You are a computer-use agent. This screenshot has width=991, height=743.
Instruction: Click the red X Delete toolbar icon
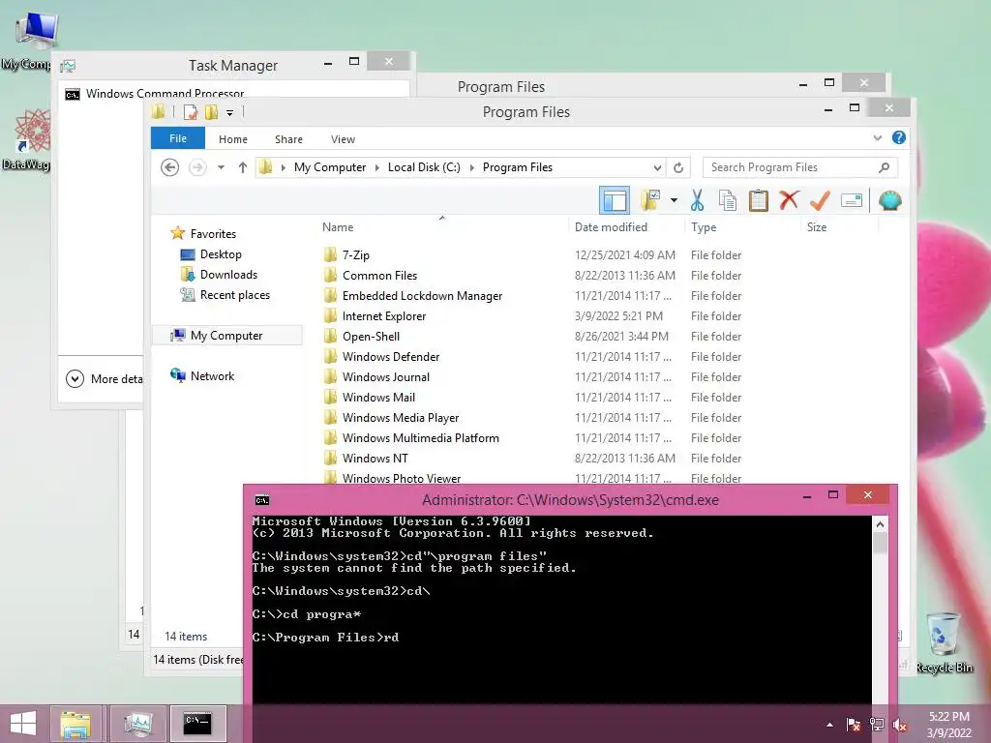pos(789,200)
